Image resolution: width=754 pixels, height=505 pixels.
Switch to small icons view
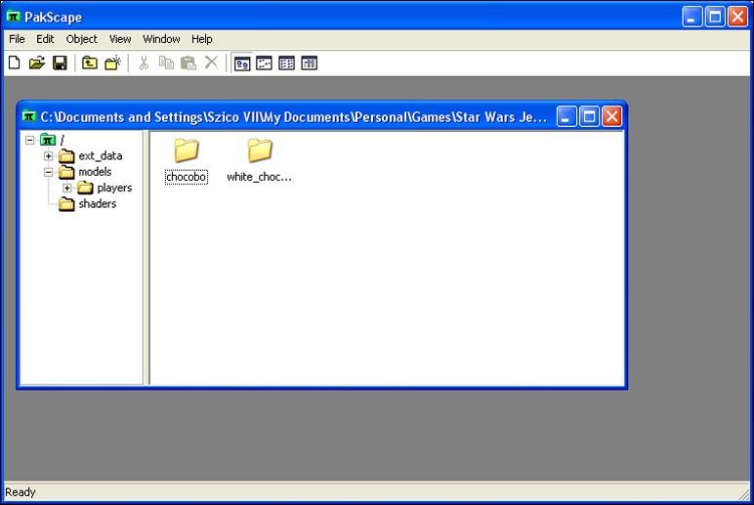point(264,63)
